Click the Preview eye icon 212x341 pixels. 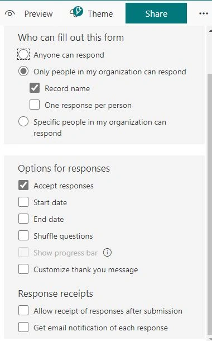pos(10,14)
